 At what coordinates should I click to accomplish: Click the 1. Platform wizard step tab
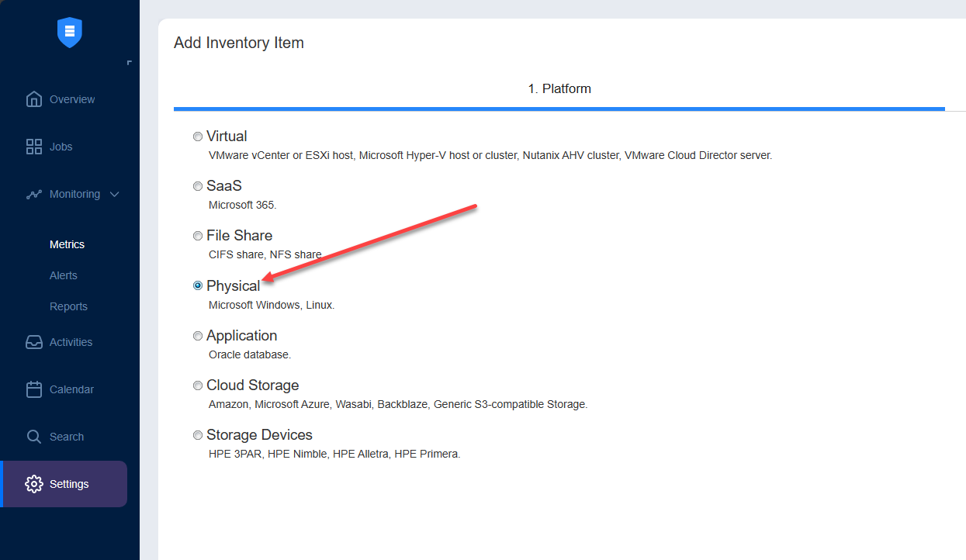(559, 89)
